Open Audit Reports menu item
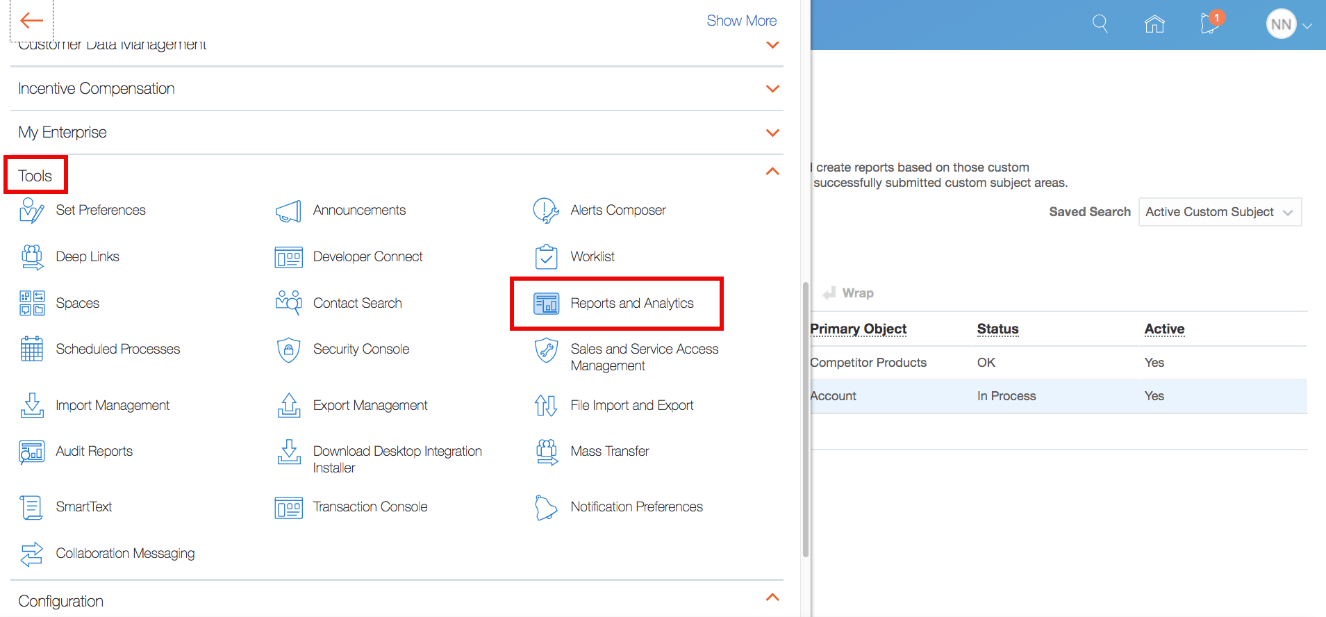This screenshot has height=617, width=1326. 94,452
